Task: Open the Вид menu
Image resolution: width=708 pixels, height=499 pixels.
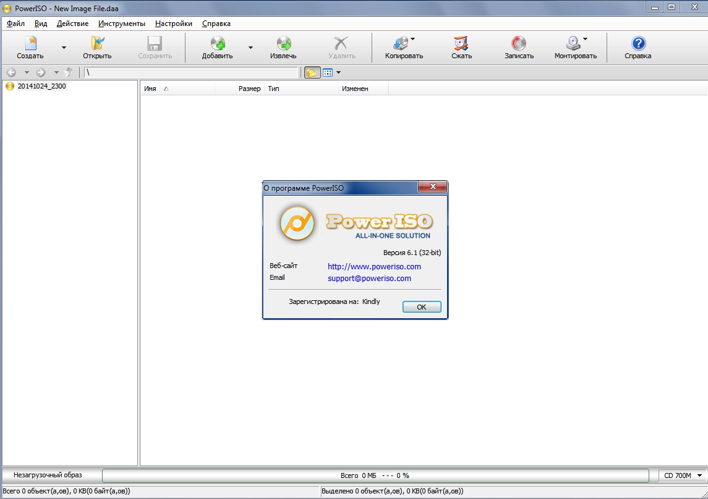Action: [41, 24]
